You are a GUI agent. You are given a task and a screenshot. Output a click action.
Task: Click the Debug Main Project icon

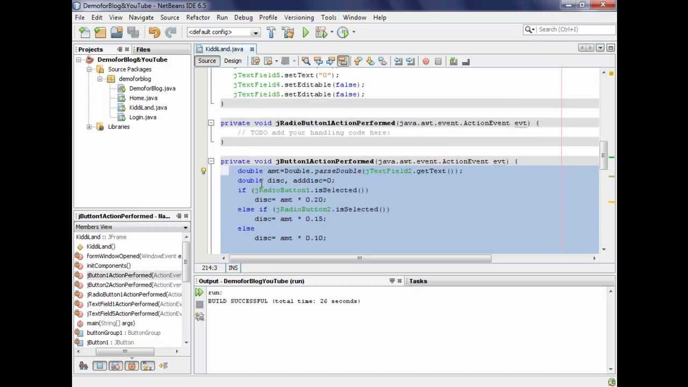pyautogui.click(x=321, y=32)
